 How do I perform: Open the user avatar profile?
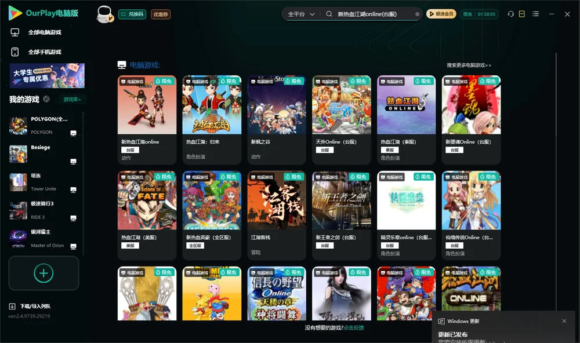pyautogui.click(x=104, y=14)
